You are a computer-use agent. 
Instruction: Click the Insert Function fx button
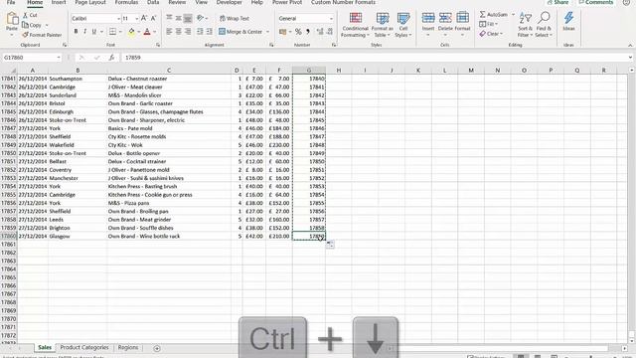coord(111,58)
